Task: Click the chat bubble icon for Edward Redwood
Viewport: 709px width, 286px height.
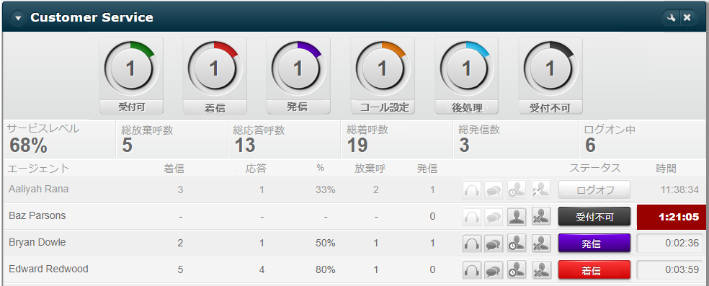Action: pyautogui.click(x=494, y=270)
